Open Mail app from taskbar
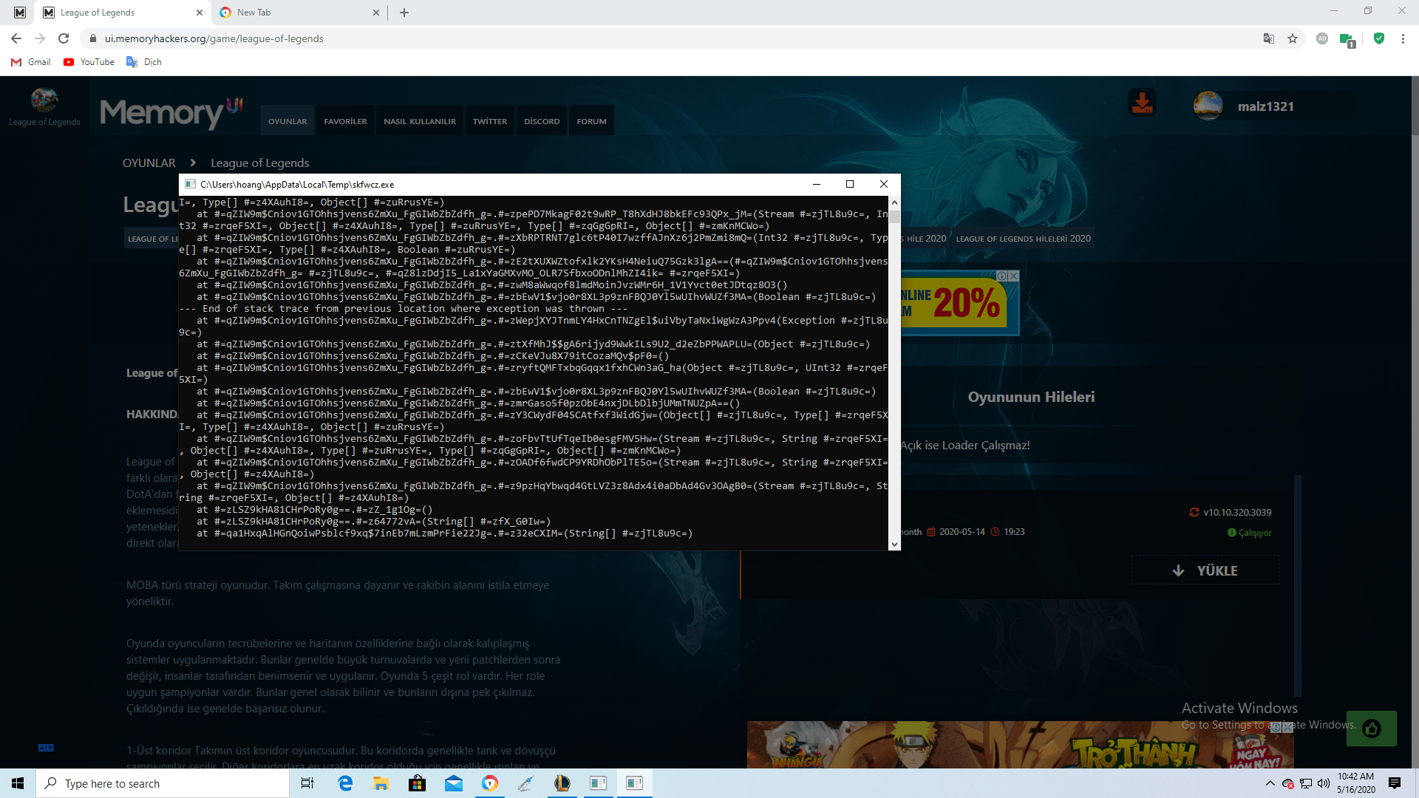Image resolution: width=1419 pixels, height=798 pixels. (x=454, y=783)
